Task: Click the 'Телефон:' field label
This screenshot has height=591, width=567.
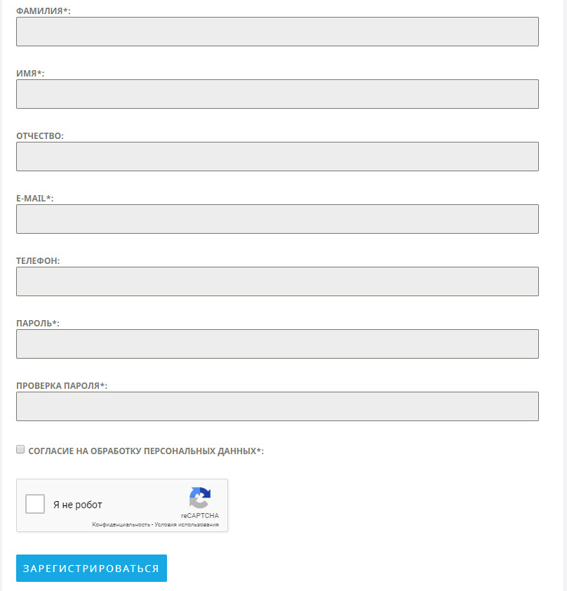Action: [x=38, y=261]
